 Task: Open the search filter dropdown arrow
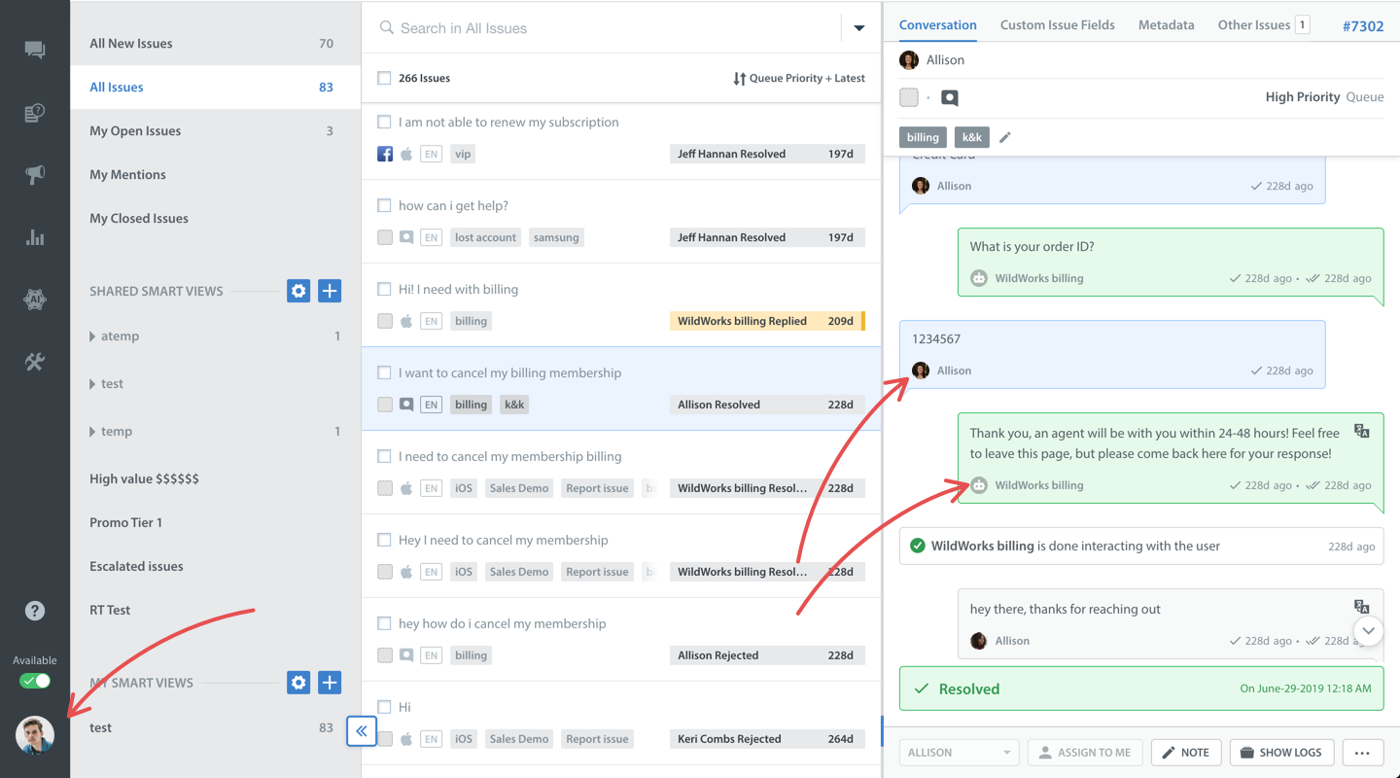[x=858, y=28]
